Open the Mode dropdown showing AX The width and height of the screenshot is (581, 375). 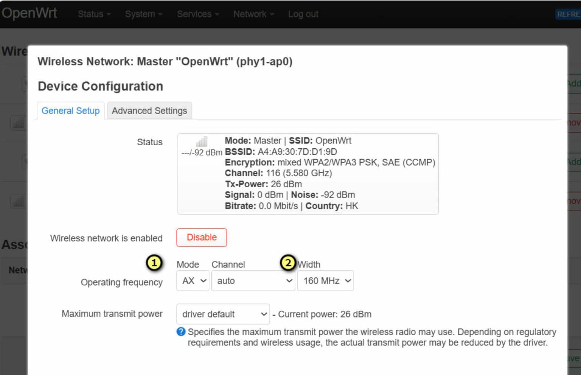193,281
